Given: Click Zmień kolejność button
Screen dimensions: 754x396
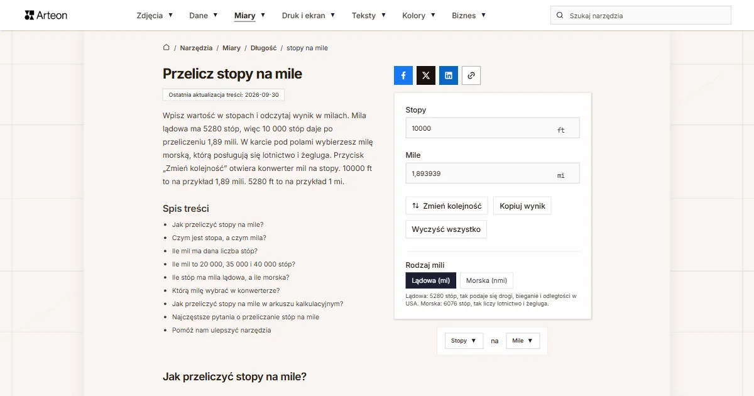Looking at the screenshot, I should pyautogui.click(x=447, y=206).
